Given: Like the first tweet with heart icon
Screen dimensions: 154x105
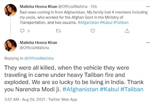Looking at the screenshot, I should (x=93, y=31).
